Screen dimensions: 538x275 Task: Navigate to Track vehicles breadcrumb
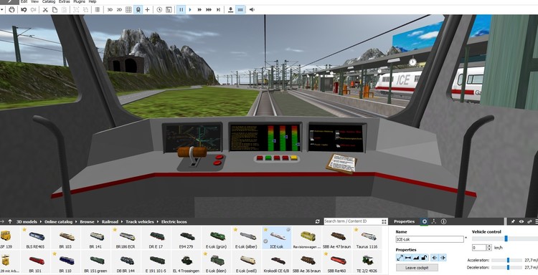(x=140, y=221)
